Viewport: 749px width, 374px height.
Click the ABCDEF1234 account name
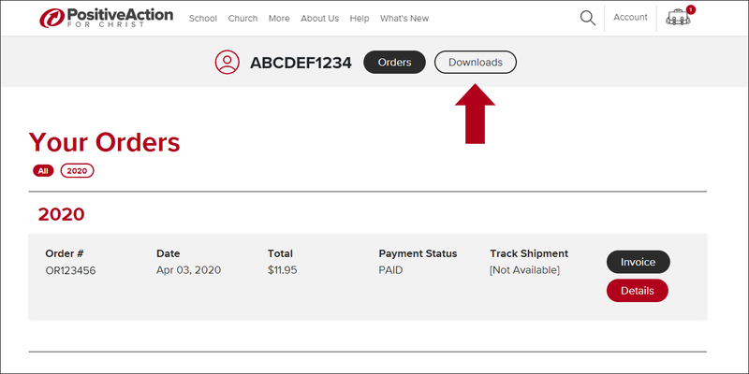pyautogui.click(x=301, y=63)
